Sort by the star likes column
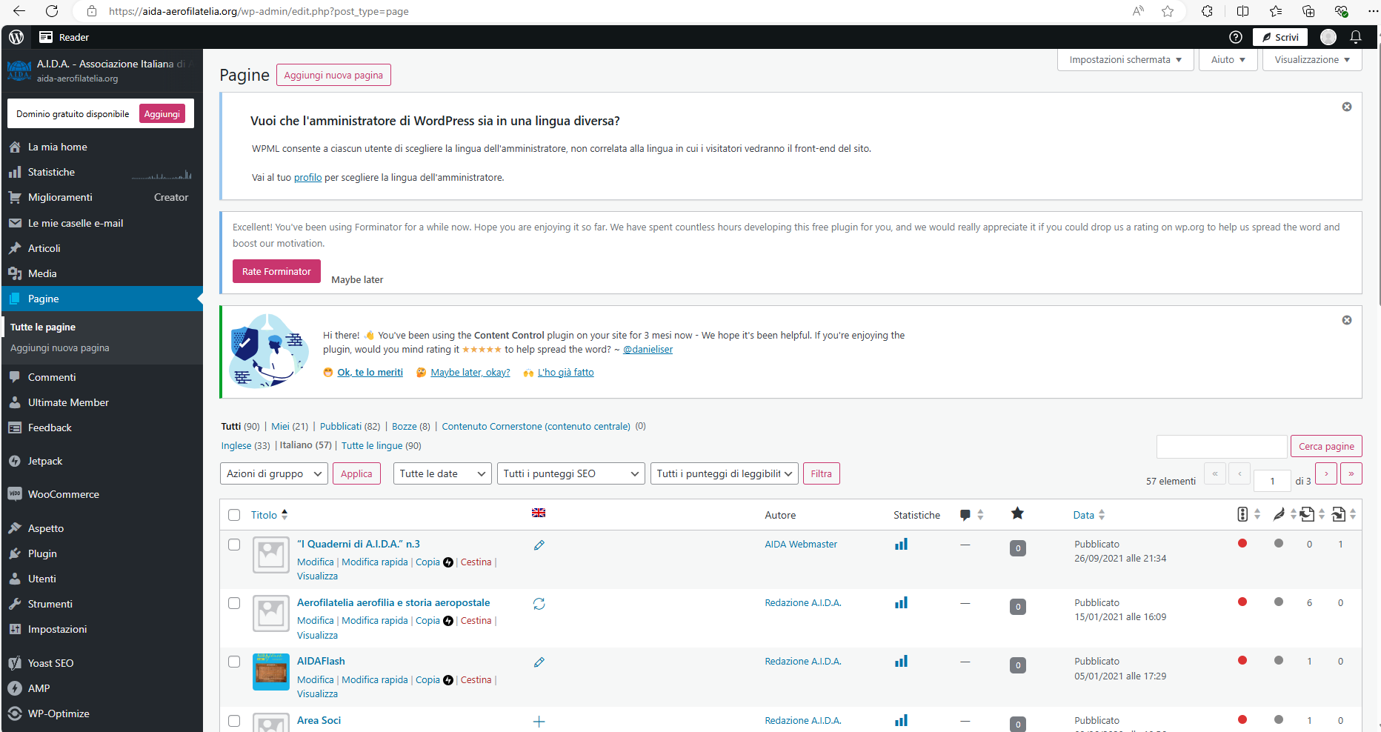Screen dimensions: 1381x732 click(x=1018, y=513)
